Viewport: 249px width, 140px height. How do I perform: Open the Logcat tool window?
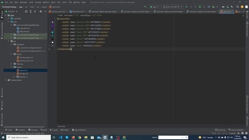[x=54, y=130]
